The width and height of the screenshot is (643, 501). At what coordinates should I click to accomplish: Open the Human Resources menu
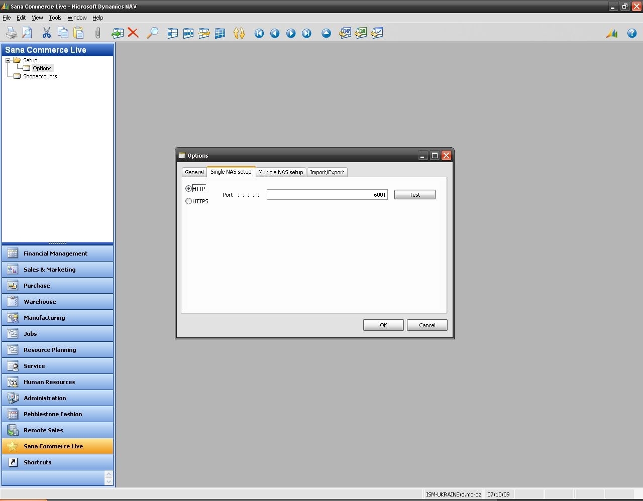(57, 382)
